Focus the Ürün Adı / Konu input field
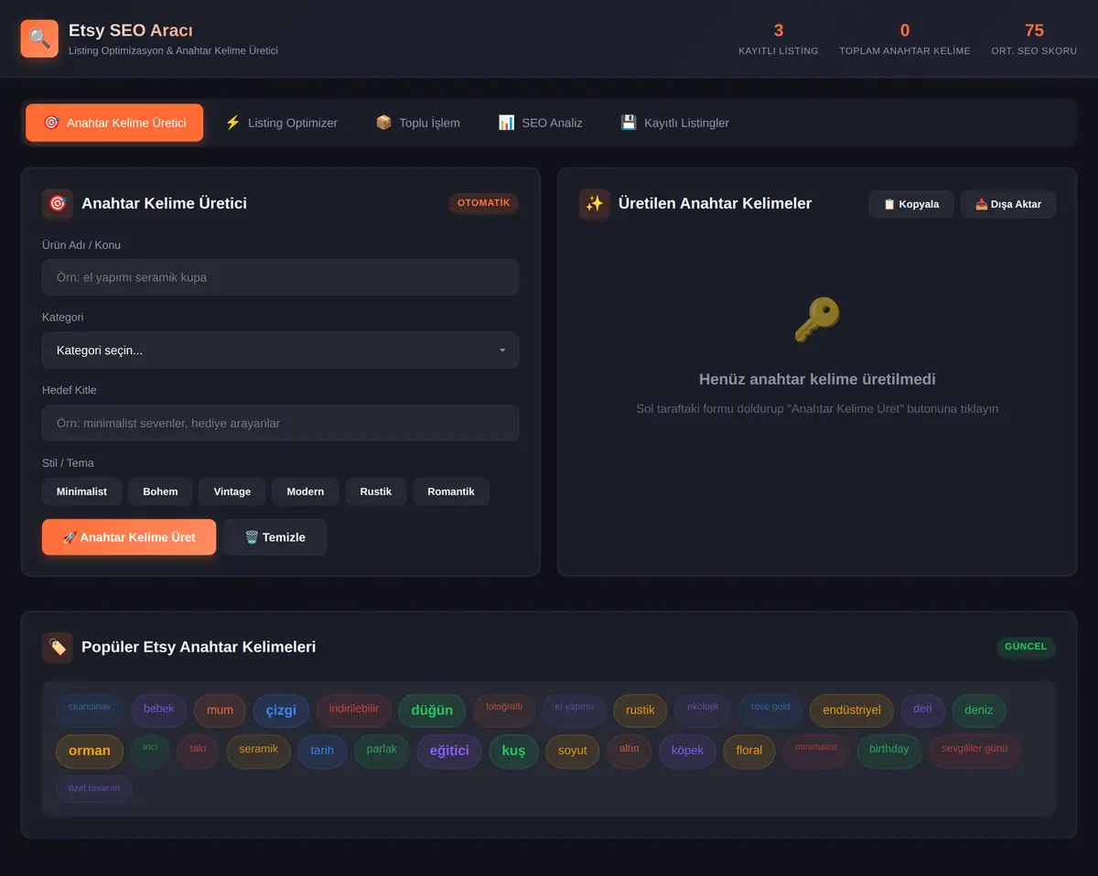The height and width of the screenshot is (876, 1098). [280, 277]
